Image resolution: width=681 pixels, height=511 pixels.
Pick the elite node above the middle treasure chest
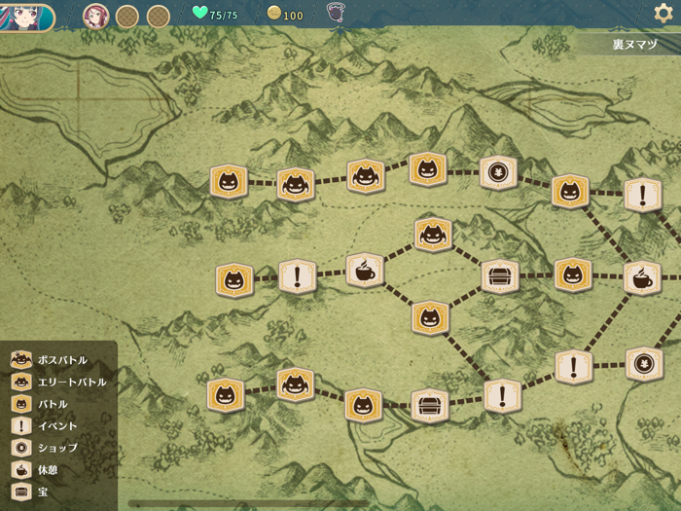pos(433,236)
